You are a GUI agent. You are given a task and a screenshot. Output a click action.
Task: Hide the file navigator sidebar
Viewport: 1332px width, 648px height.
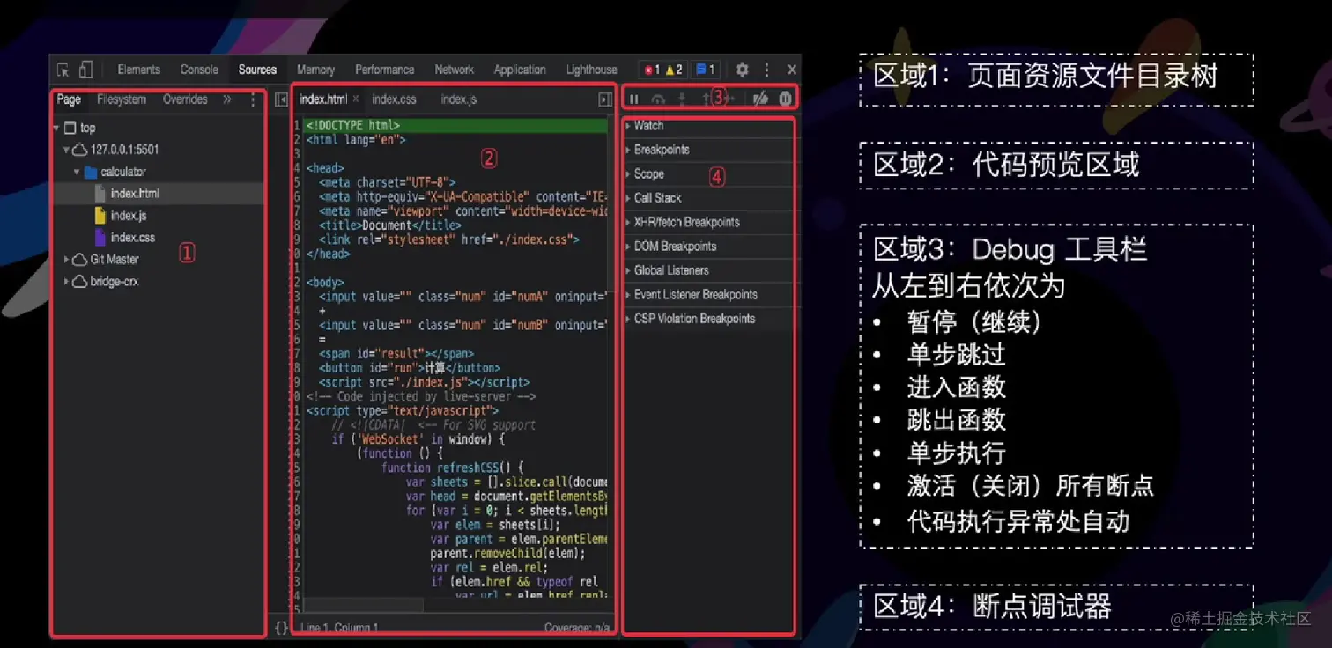[281, 99]
